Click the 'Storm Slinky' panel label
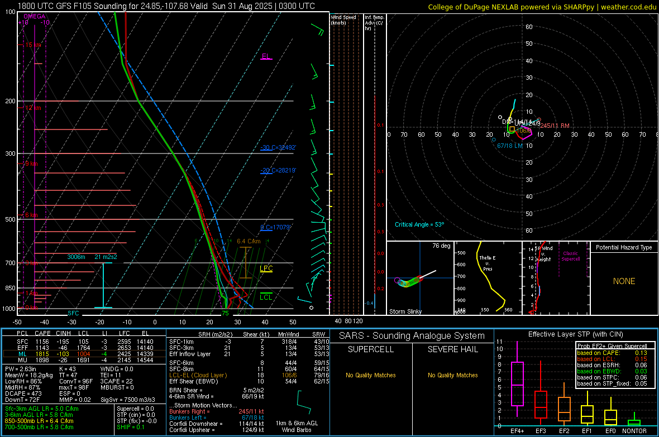659x437 pixels. click(x=405, y=311)
